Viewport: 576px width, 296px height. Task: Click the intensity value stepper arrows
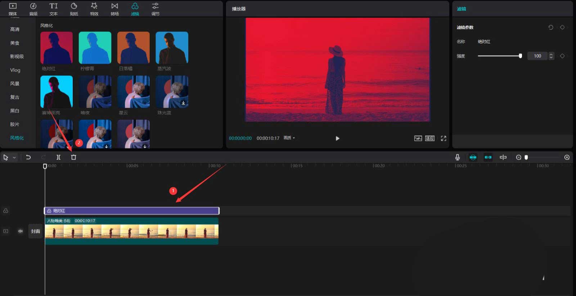[551, 56]
